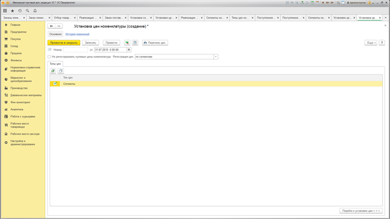Click the Администратор user label
390x219 pixels.
(x=357, y=3)
